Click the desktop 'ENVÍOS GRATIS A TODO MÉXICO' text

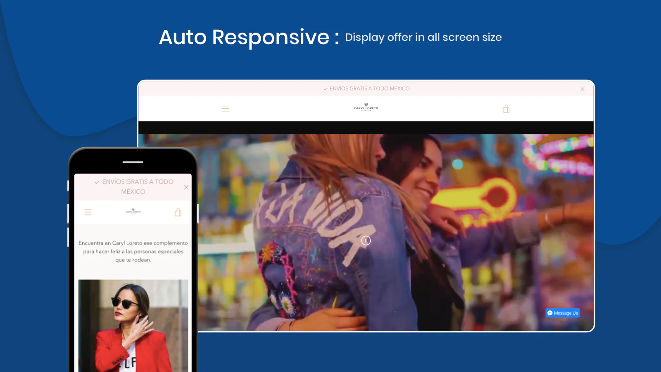coord(369,88)
